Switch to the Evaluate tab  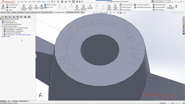click(x=27, y=12)
